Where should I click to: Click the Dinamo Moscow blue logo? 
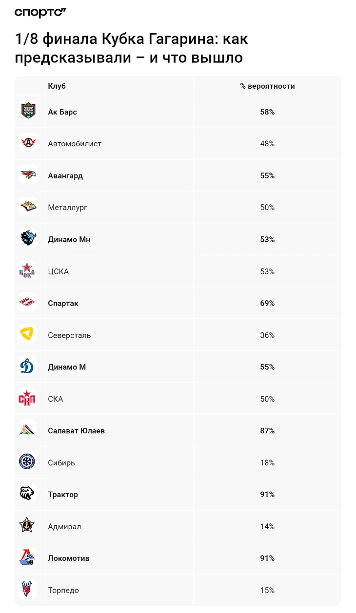pos(27,367)
